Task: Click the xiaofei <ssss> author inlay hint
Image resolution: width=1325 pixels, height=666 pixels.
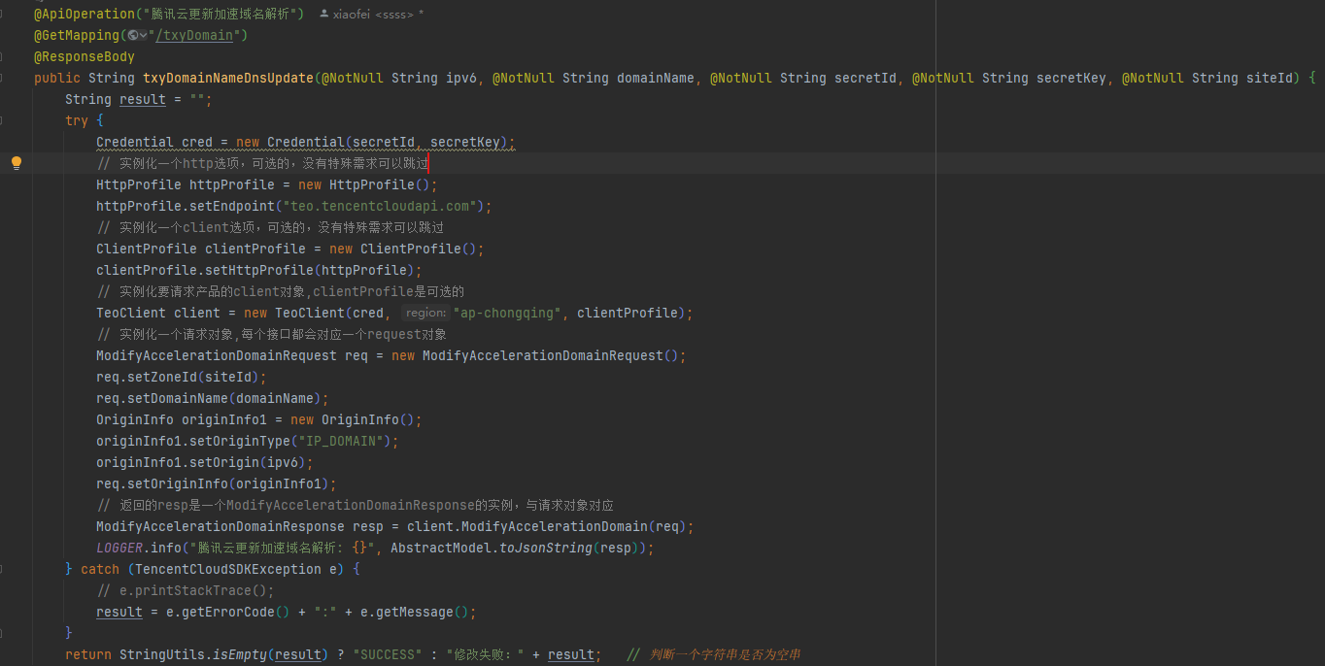Action: [373, 15]
